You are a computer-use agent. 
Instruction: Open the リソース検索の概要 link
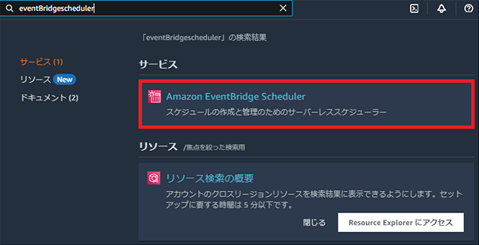click(210, 178)
